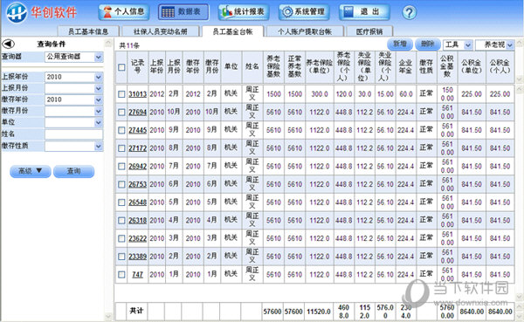524x322 pixels.
Task: Open record link 26942
Action: [137, 167]
